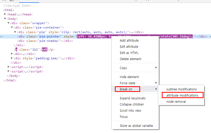The image size is (211, 133).
Task: Collapse the wrapper div node
Action: click(x=8, y=23)
